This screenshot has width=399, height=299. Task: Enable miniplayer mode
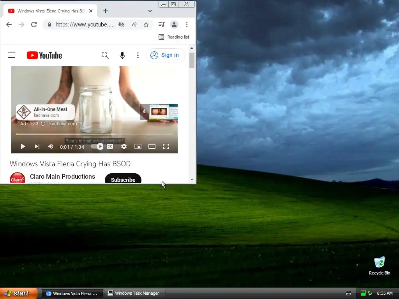pyautogui.click(x=138, y=146)
